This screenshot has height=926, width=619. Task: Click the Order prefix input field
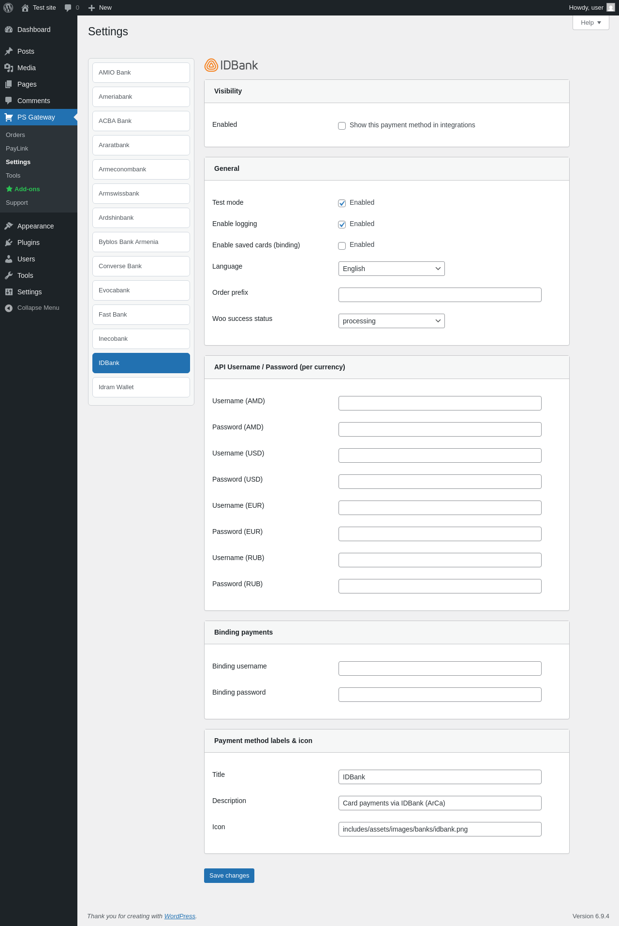[440, 295]
